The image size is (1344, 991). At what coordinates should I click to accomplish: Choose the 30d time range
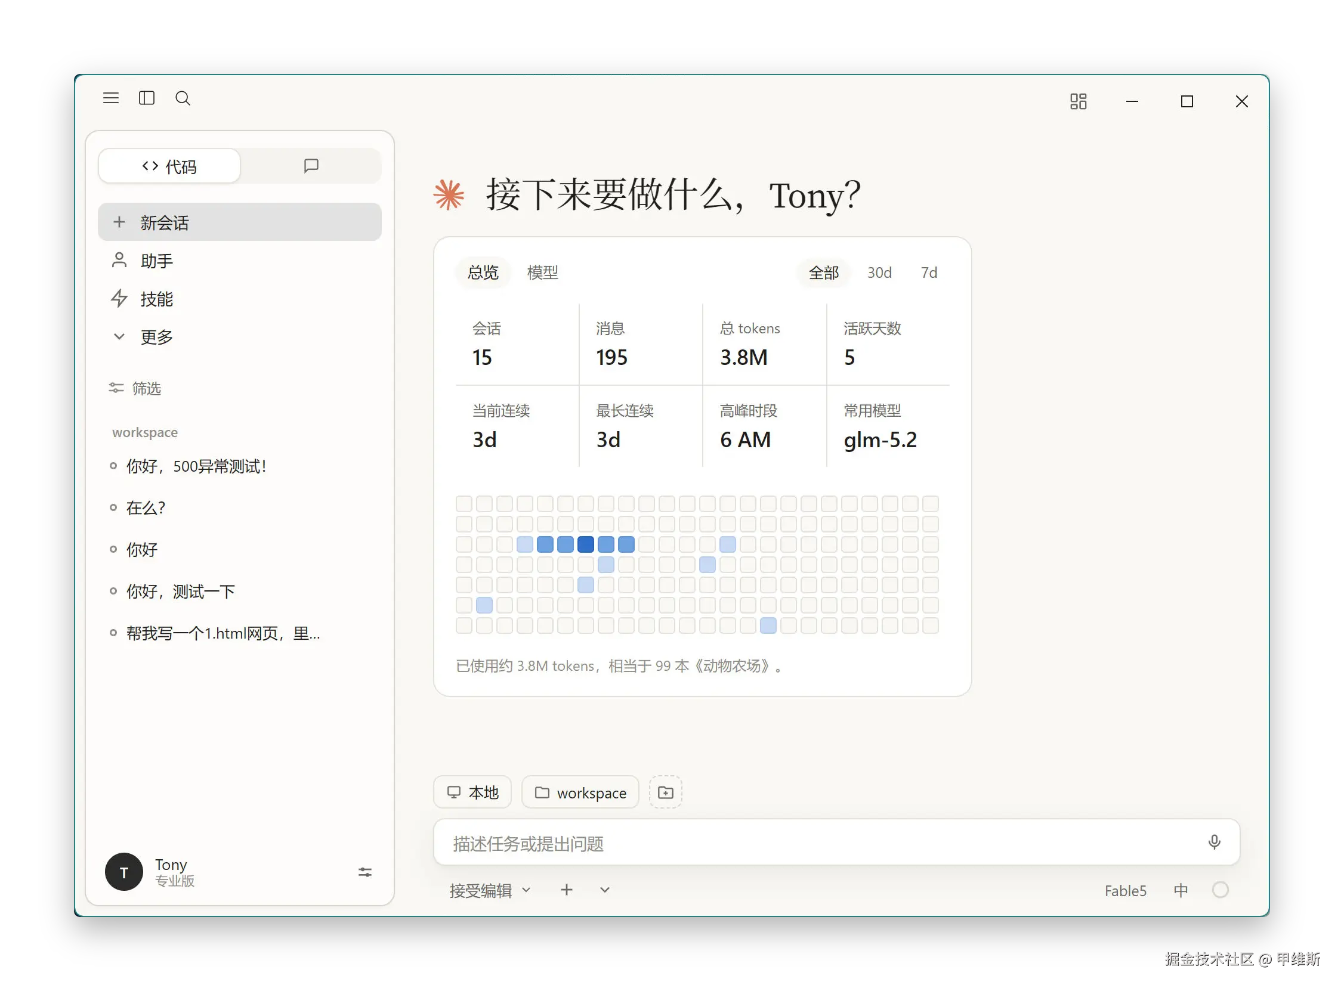point(880,273)
